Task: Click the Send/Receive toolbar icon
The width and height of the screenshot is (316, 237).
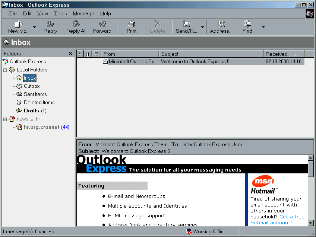Action: 187,24
